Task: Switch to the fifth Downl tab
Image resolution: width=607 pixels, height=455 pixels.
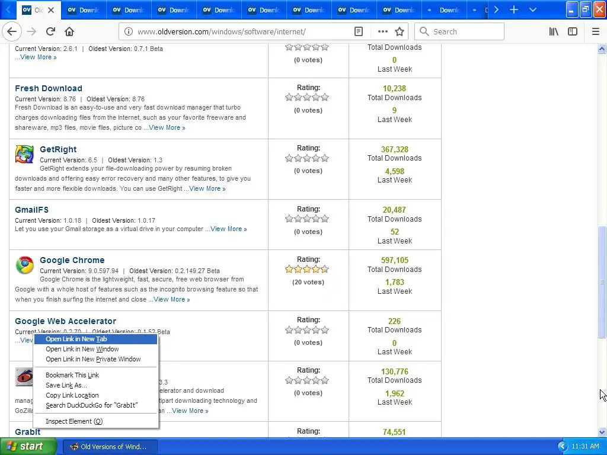Action: point(264,10)
